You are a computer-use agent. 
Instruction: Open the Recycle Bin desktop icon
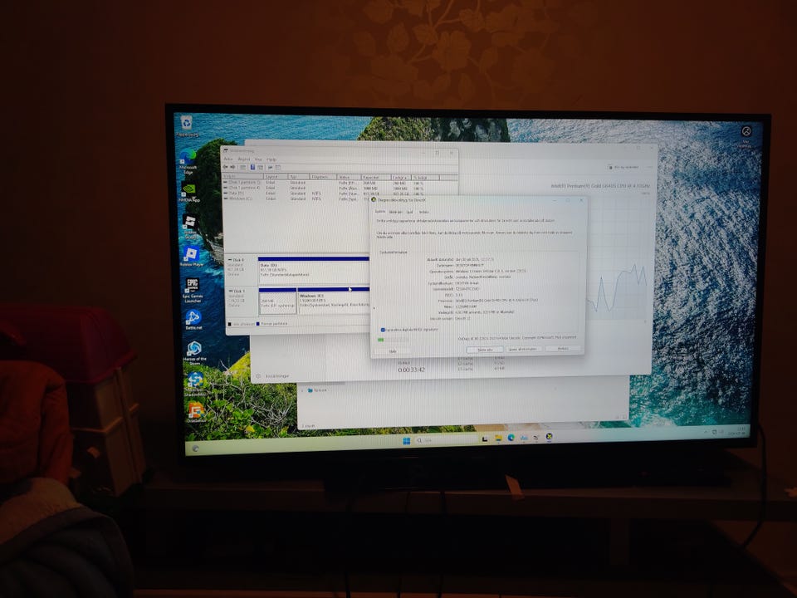[x=187, y=125]
